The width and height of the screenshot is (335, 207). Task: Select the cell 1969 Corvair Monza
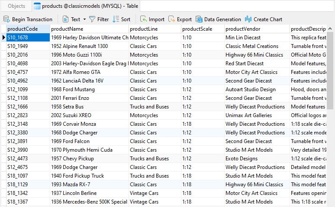tap(89, 124)
